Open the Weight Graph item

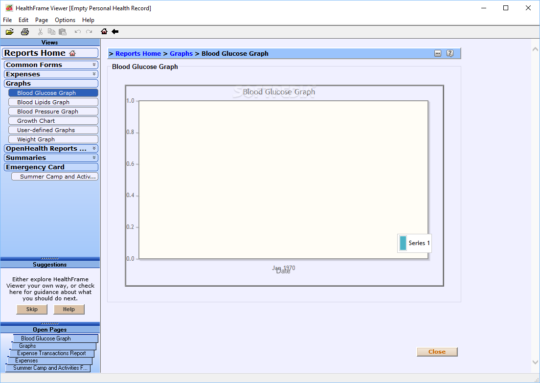(x=53, y=139)
